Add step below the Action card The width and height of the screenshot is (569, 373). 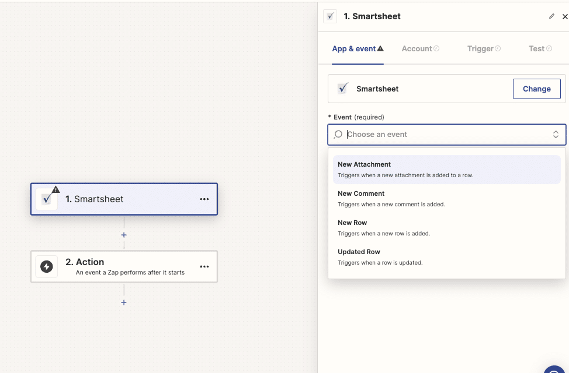point(124,302)
